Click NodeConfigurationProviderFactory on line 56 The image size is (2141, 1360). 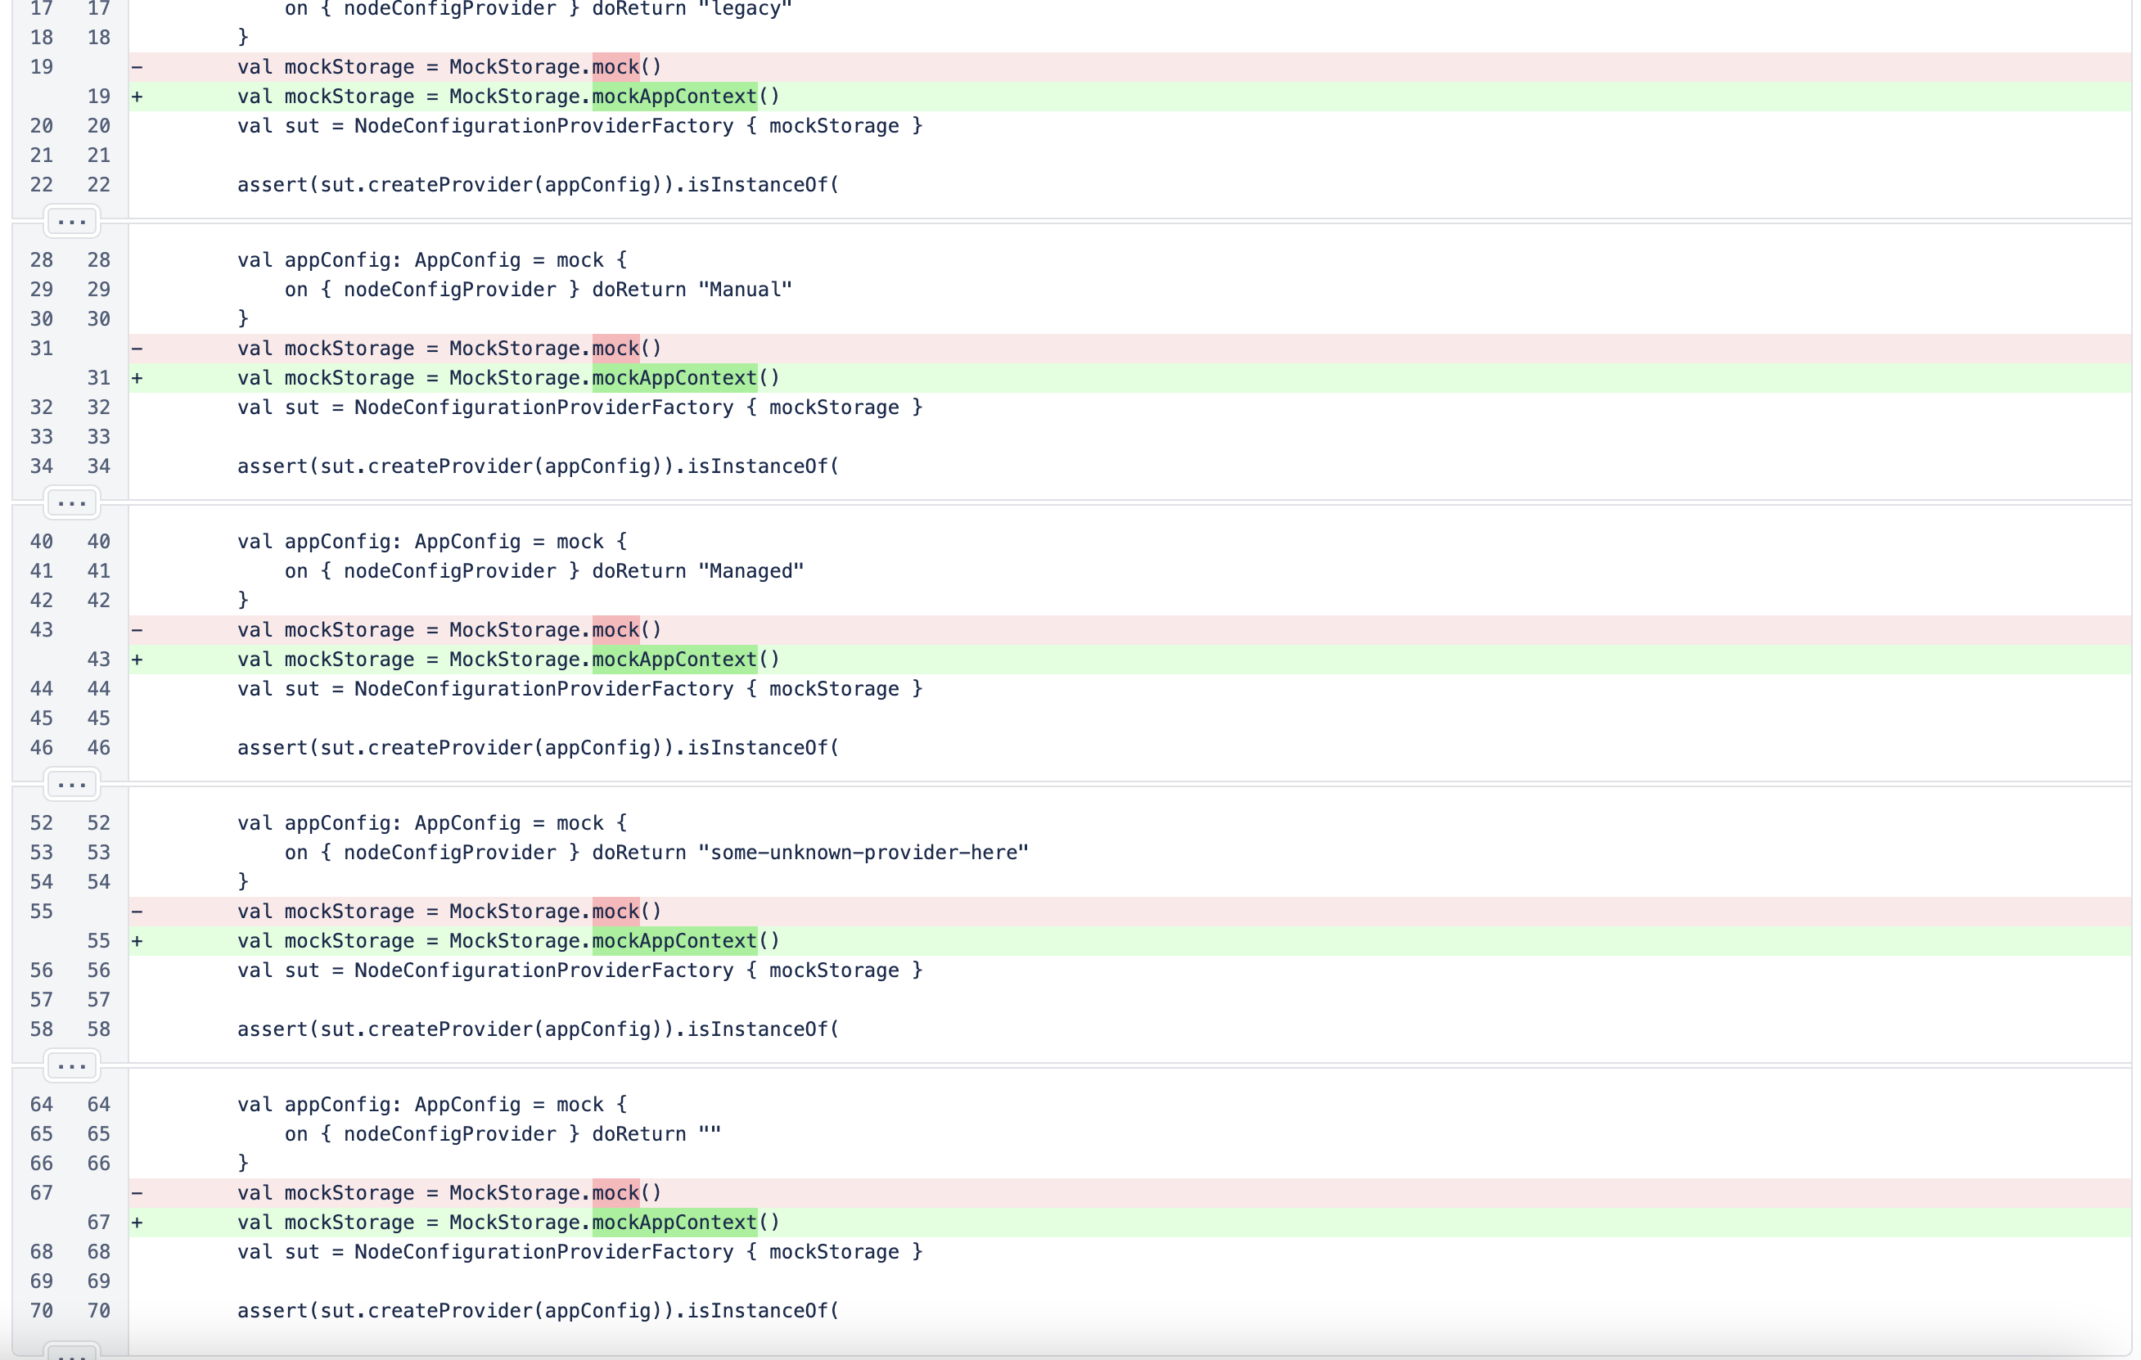[x=544, y=970]
